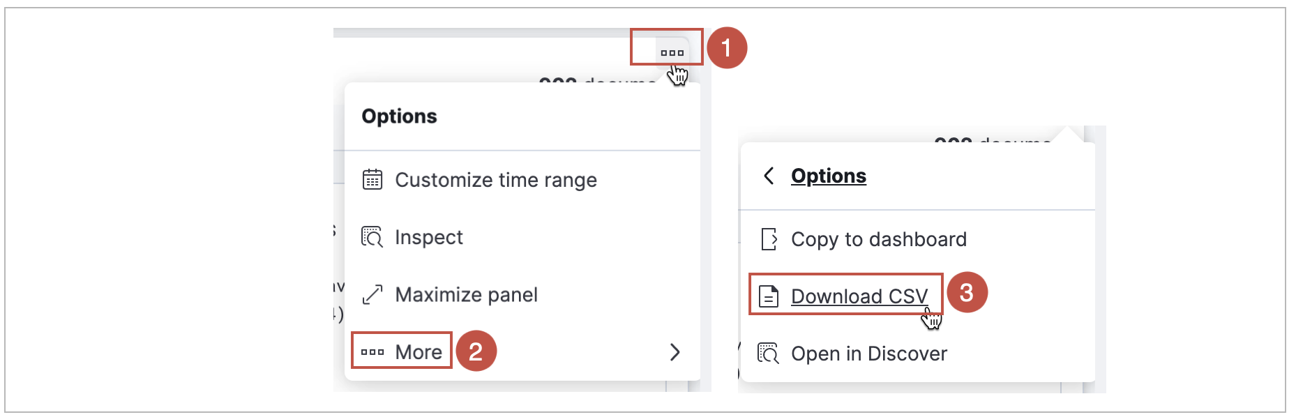Select Copy to dashboard from submenu
Screen dimensions: 1296x417
[x=879, y=239]
